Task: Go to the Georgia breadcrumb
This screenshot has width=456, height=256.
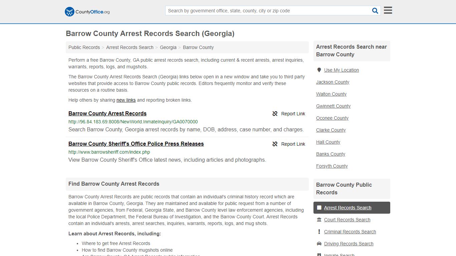Action: click(x=168, y=47)
